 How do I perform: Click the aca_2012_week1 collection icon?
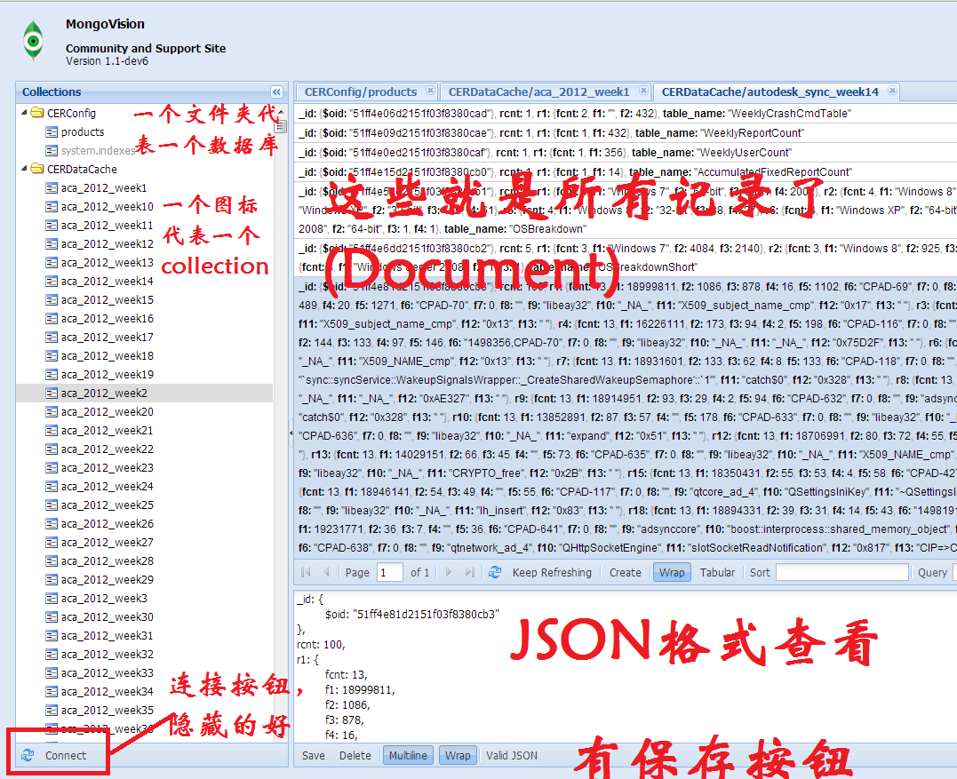[52, 188]
